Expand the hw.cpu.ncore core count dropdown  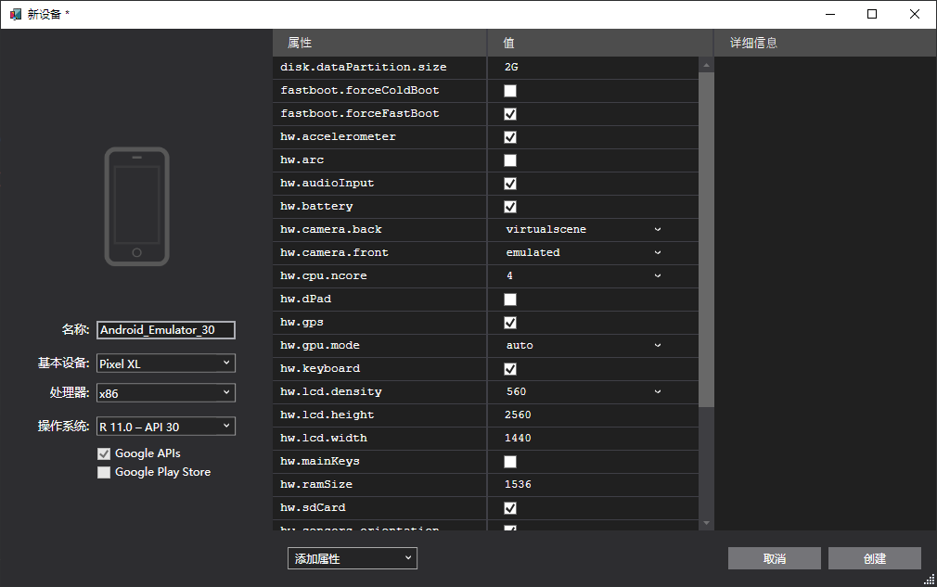pyautogui.click(x=657, y=275)
